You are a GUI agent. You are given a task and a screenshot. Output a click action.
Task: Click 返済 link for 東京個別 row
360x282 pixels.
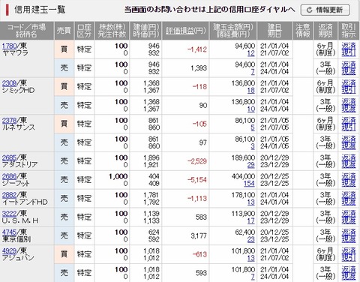coord(349,232)
